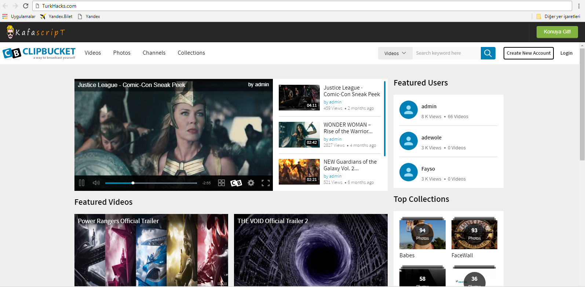Click the FaceWall collection name

point(462,255)
